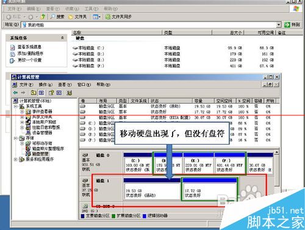Open 查看(V) menu in My Computer window

(x=52, y=9)
